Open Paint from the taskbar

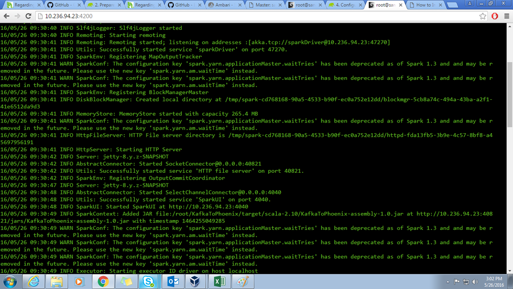(242, 281)
